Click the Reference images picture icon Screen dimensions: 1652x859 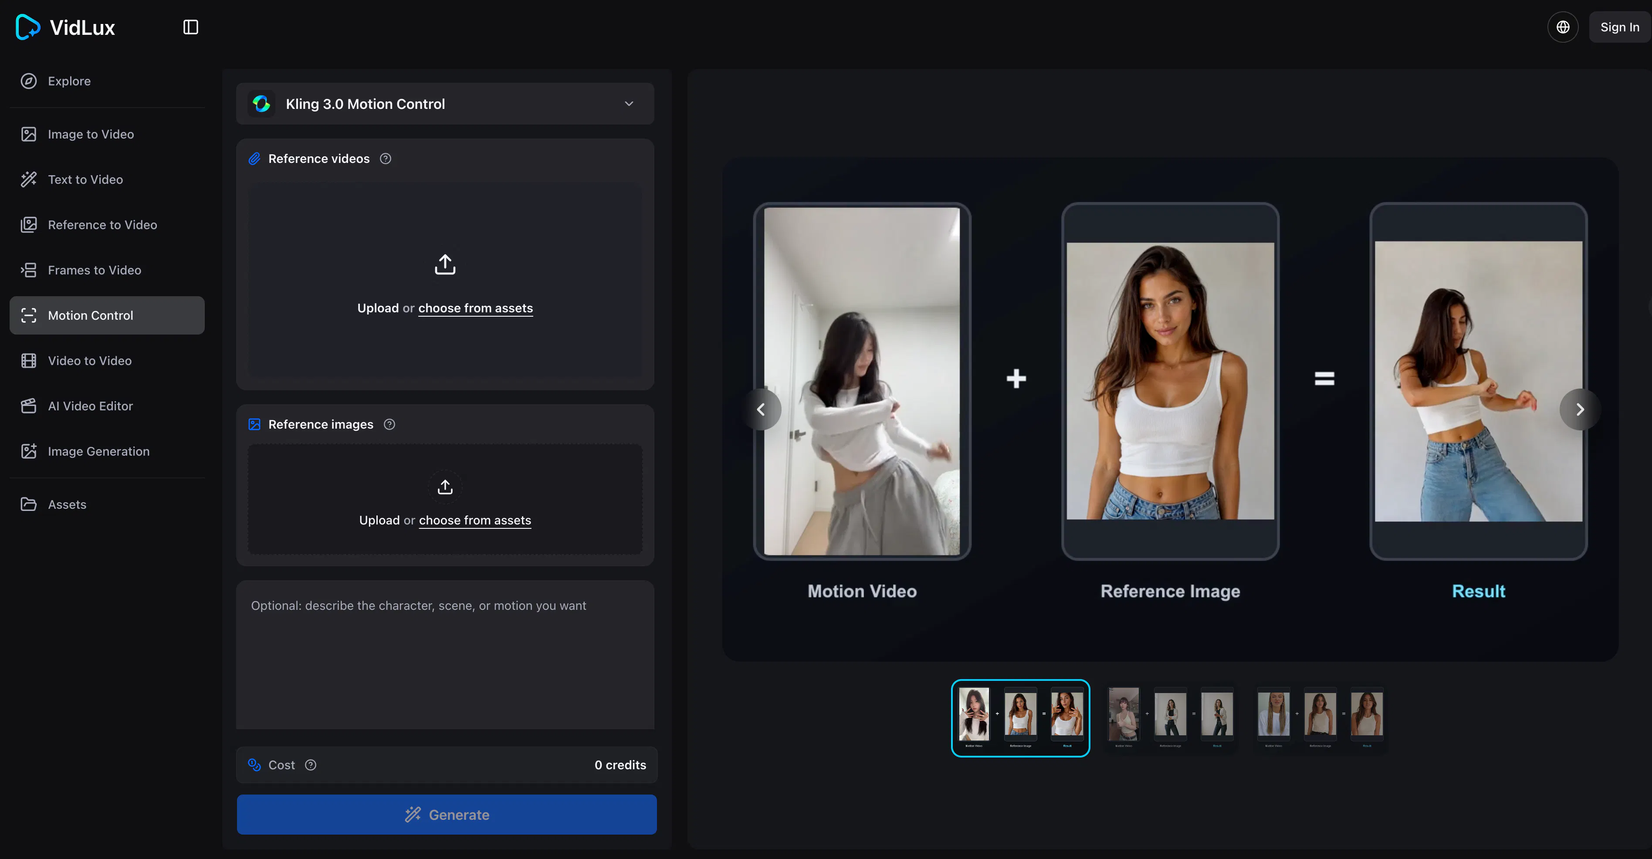pyautogui.click(x=254, y=424)
